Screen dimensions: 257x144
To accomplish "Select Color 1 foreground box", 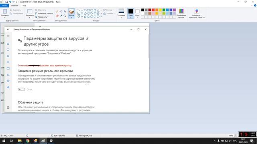I will (131, 13).
